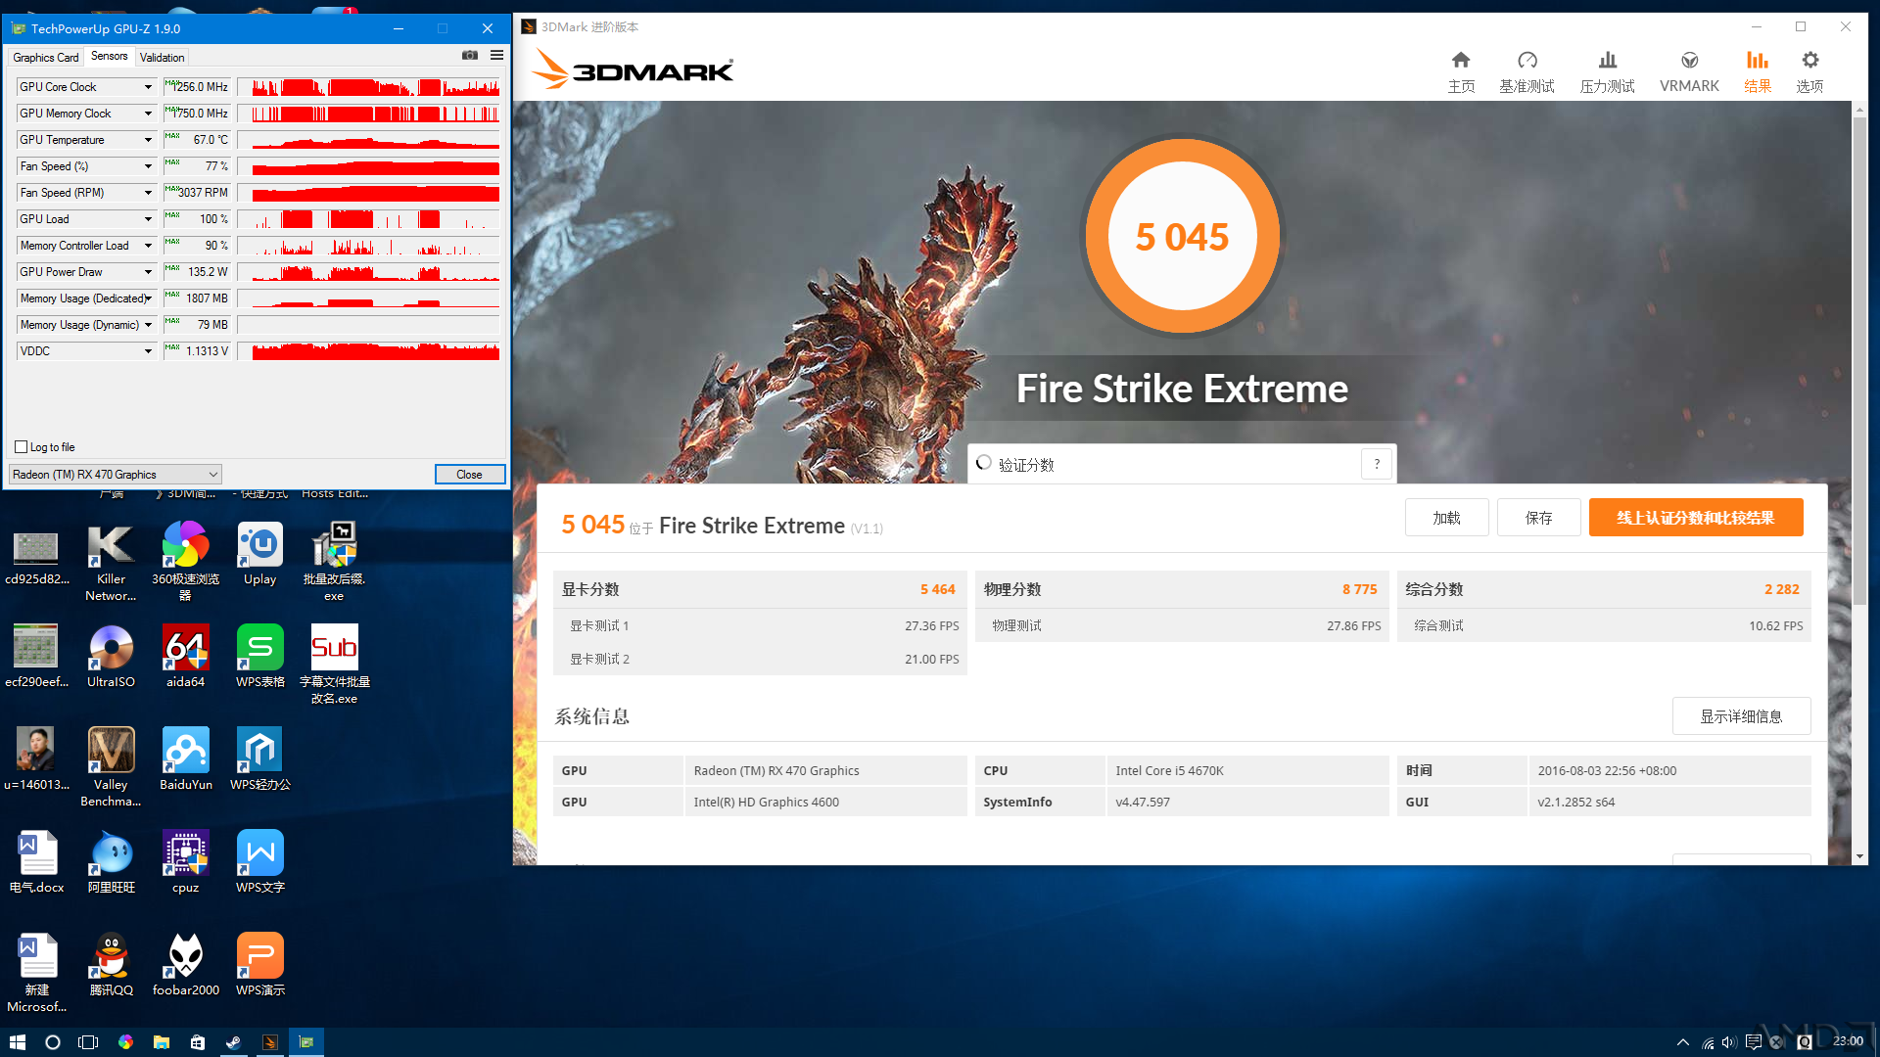Enable the Log to file checkbox

click(21, 447)
